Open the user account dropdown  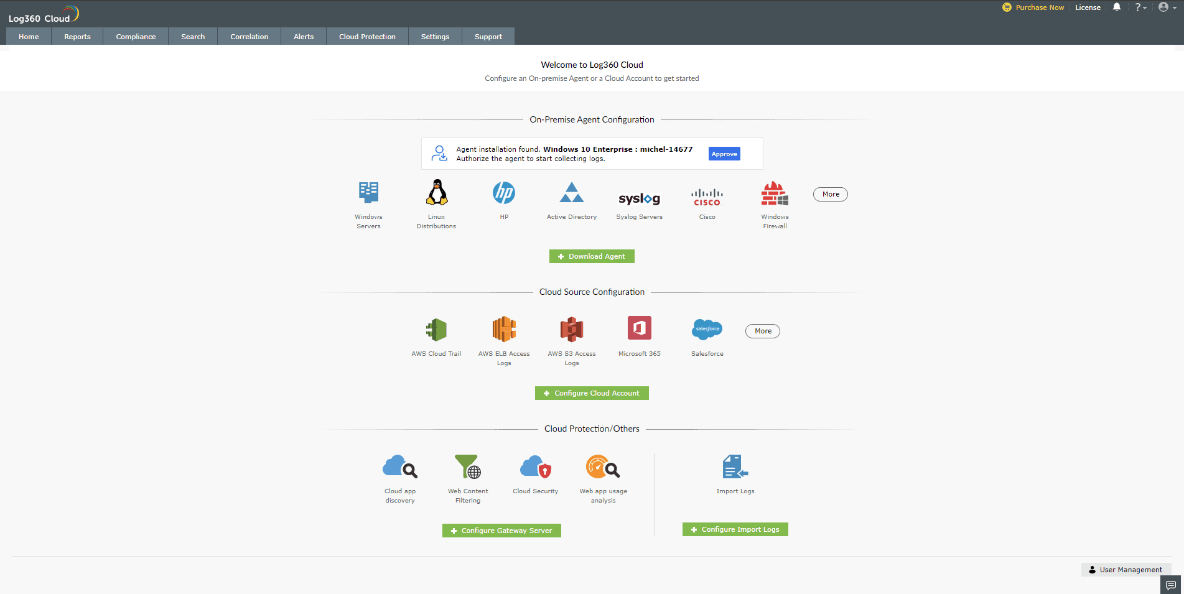click(1167, 7)
